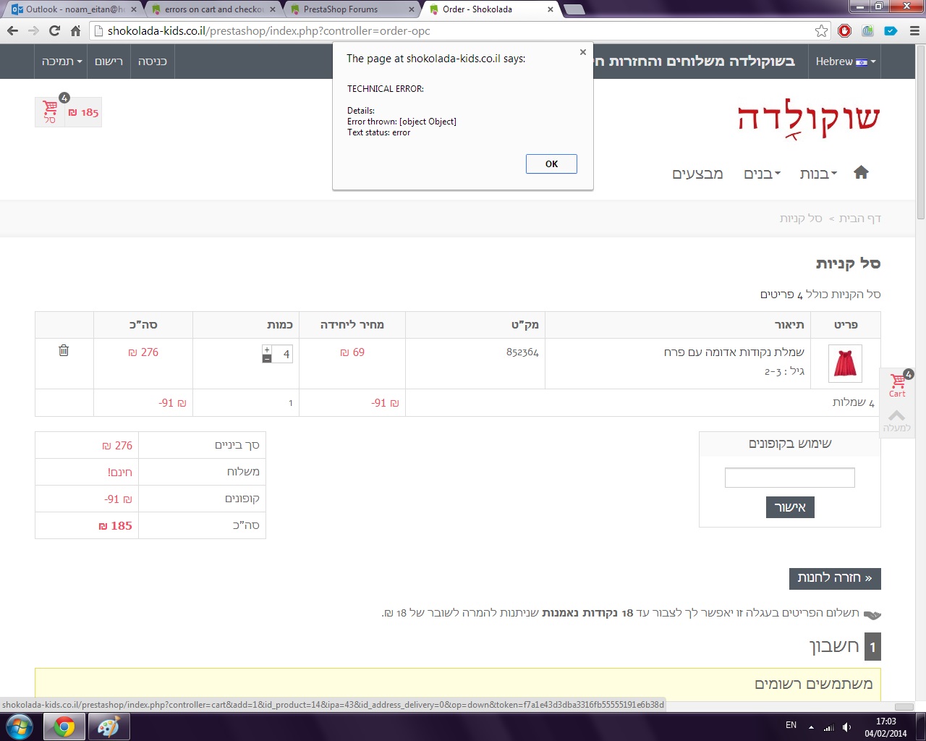Decrease quantity with the minus button
Screen dimensions: 926x741
pos(267,358)
